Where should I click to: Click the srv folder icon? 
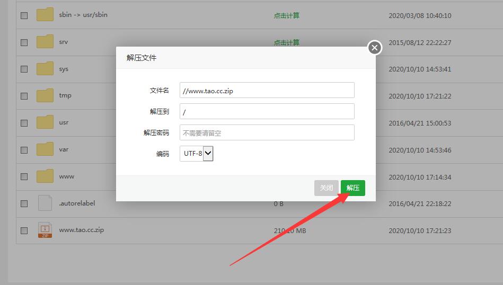click(x=45, y=42)
